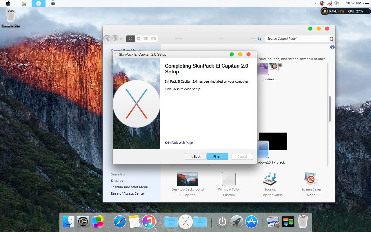Open the blue window folder in dock
371x232 pixels.
(171, 222)
